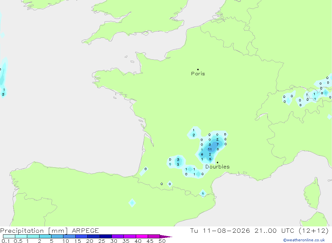Pick the 10–15 mm legend swatch
The image size is (332, 243).
[x=69, y=236]
